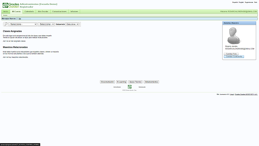Screen dimensions: 259x146
Task: Click the Legal link in the footer
Action: [232, 94]
